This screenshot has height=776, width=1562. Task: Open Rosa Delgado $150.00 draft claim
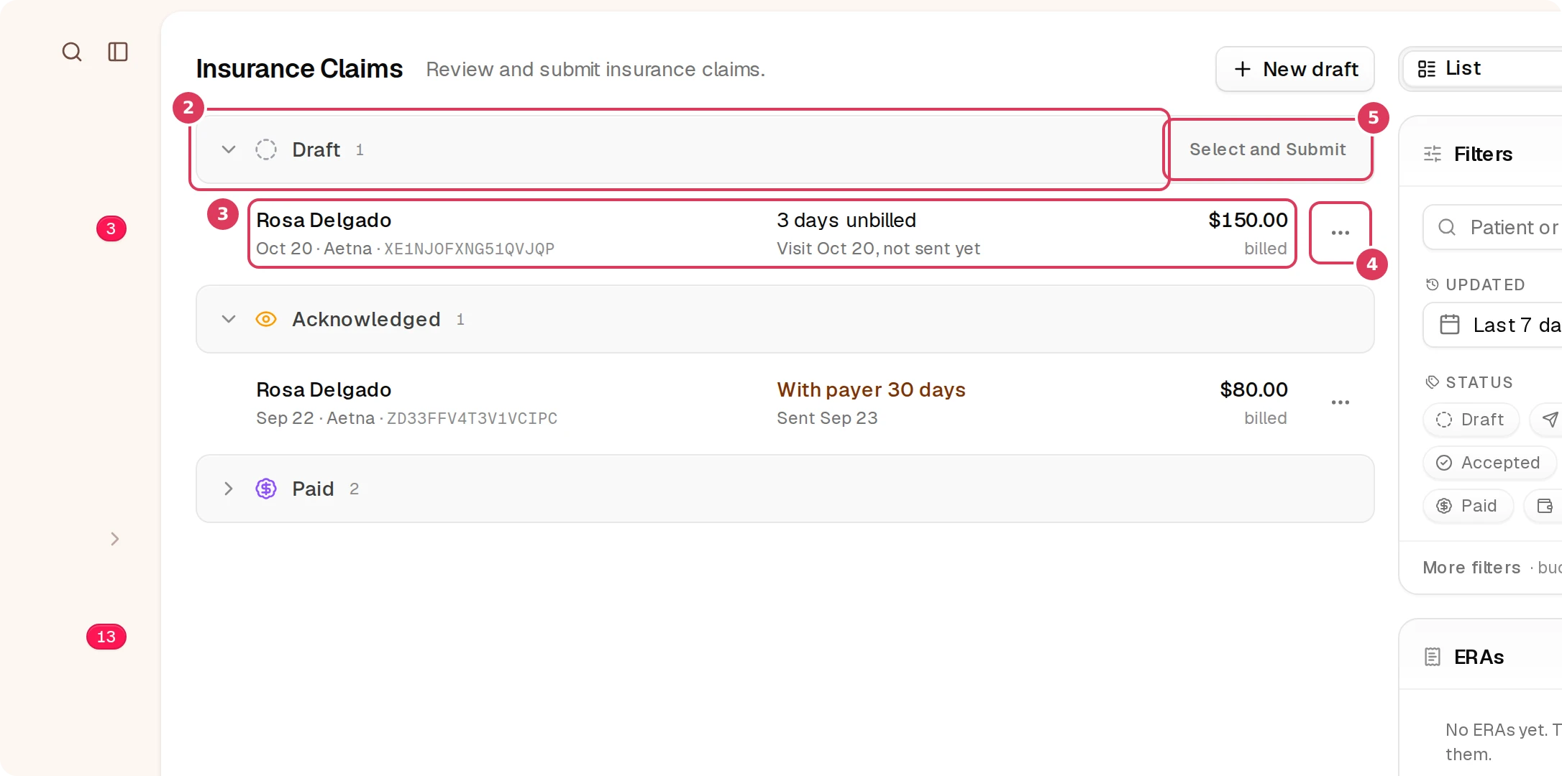772,234
